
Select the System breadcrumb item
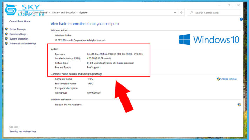83,12
